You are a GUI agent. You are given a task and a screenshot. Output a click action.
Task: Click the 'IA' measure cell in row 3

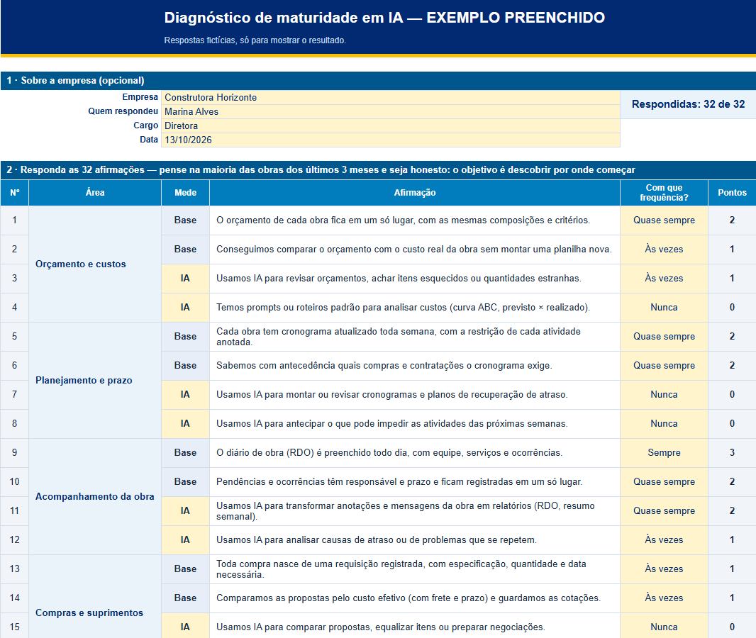pyautogui.click(x=185, y=278)
